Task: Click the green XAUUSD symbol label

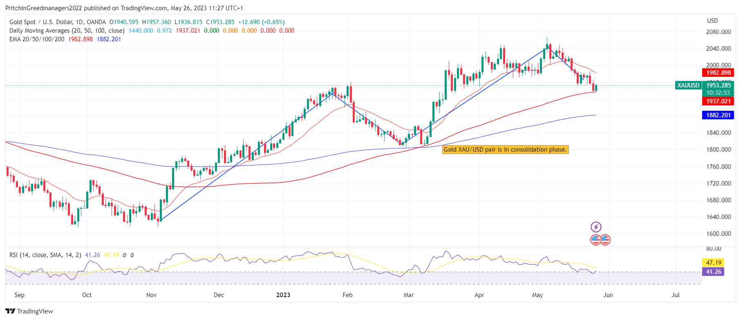Action: (688, 85)
